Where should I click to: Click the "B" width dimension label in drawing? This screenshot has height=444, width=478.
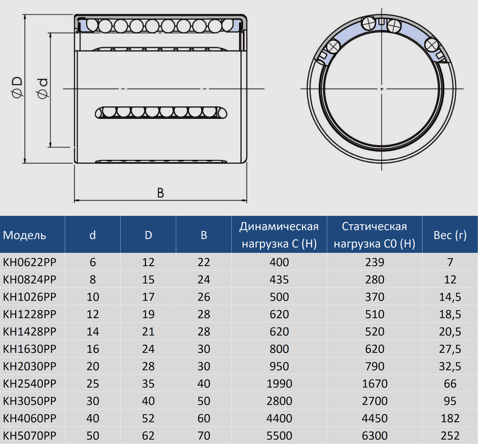(x=160, y=193)
